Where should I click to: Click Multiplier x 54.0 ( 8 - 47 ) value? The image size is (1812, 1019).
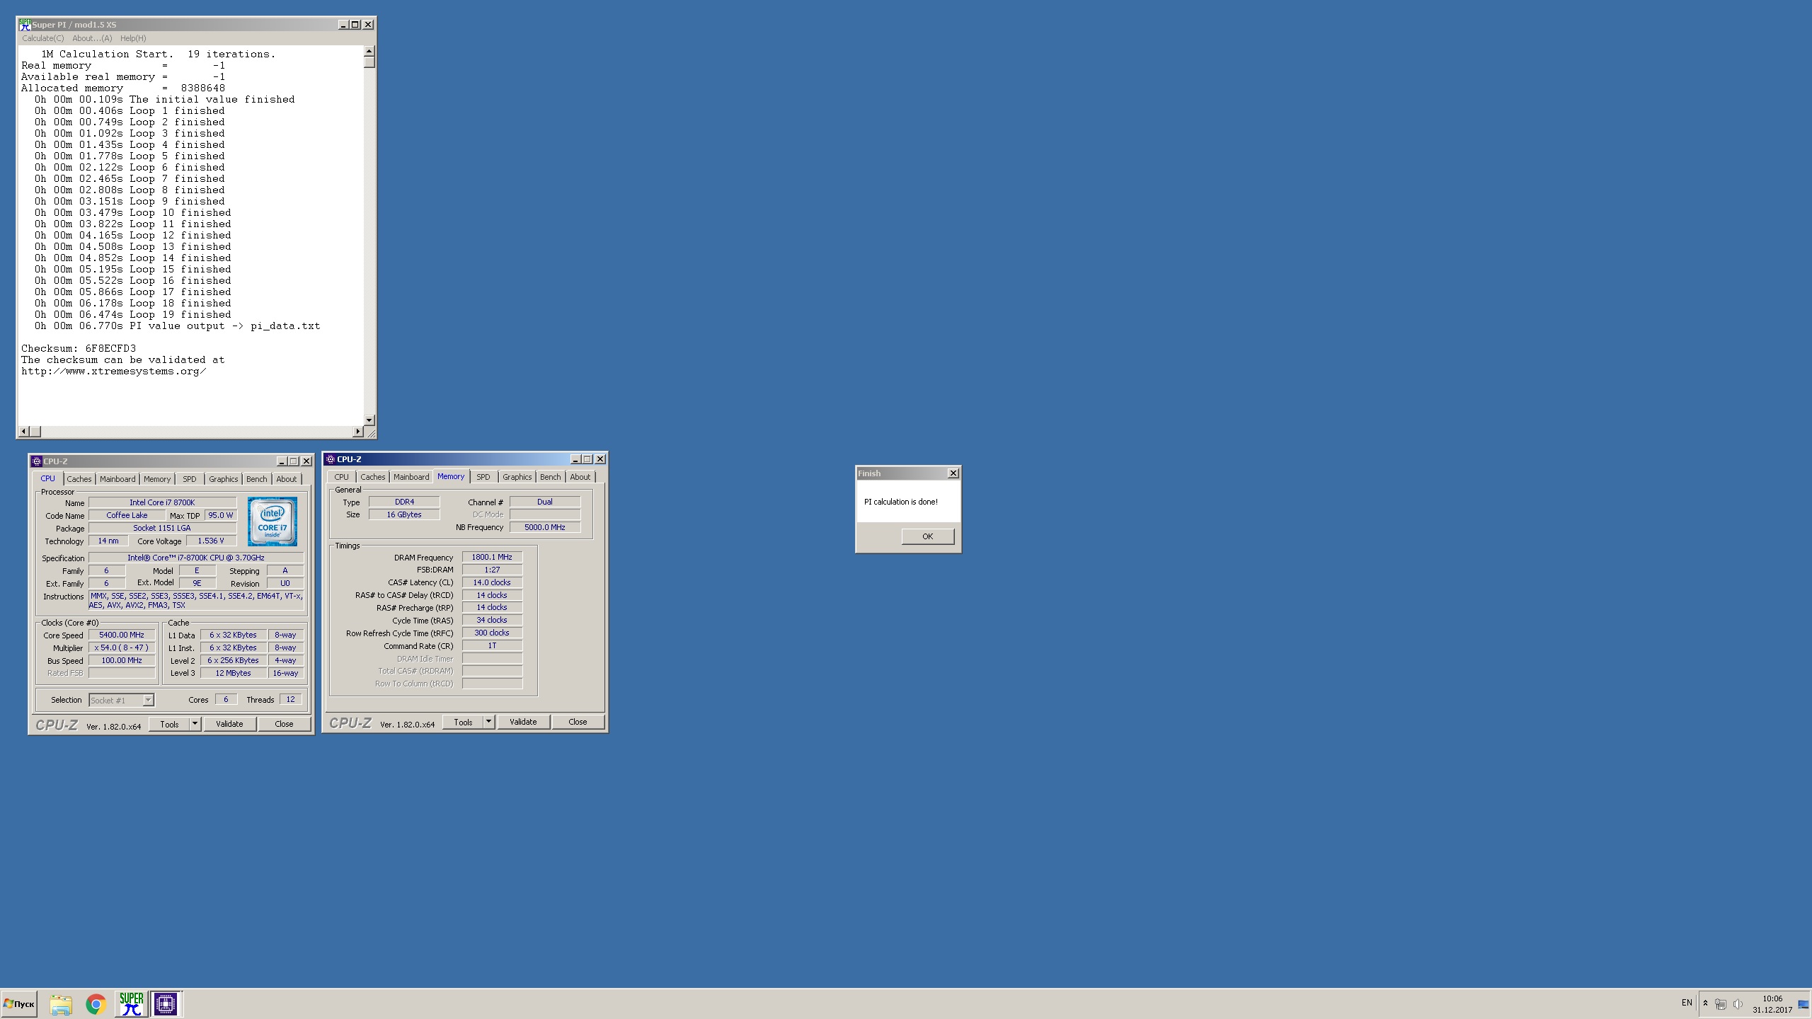122,647
